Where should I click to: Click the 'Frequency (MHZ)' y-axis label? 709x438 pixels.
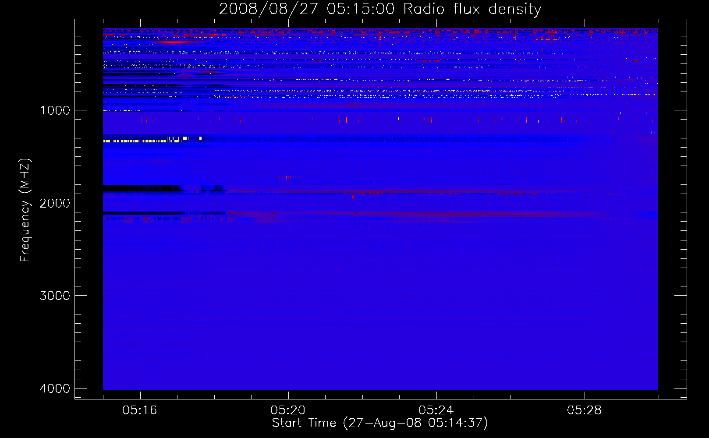25,210
